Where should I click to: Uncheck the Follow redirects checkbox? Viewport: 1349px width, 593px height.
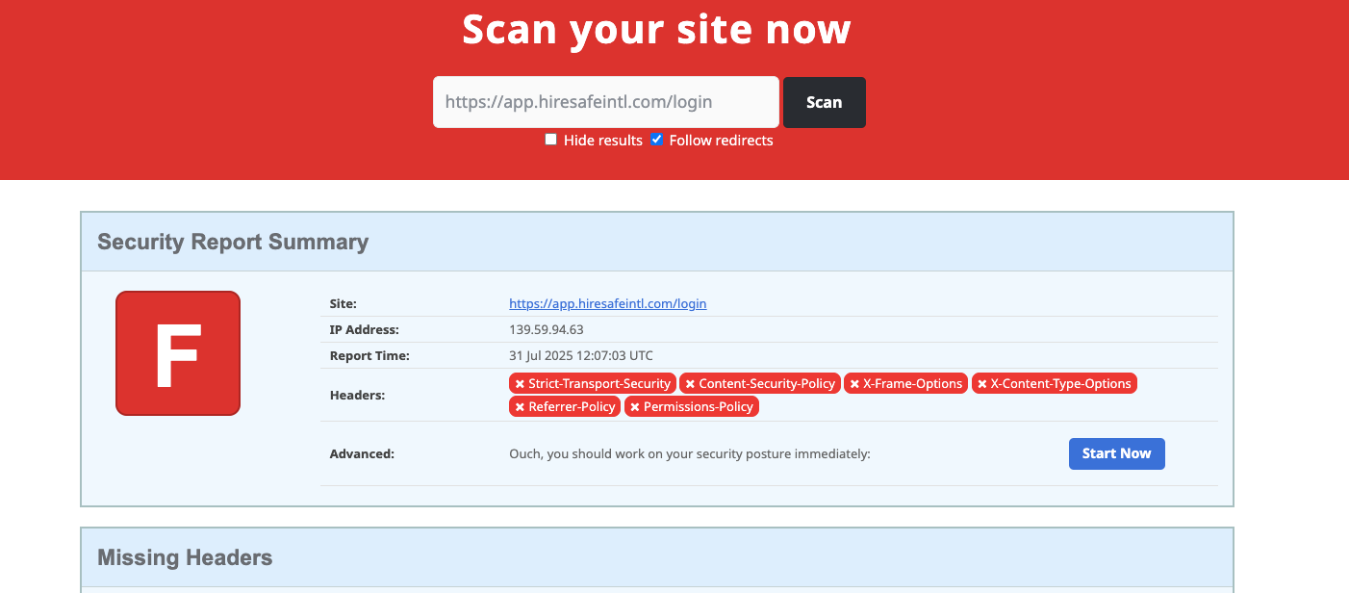click(x=657, y=140)
